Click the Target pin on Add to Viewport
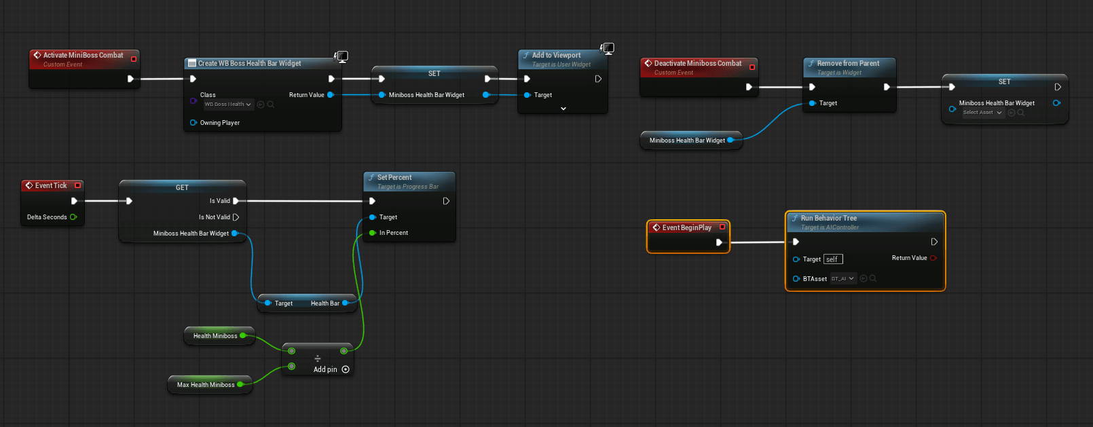The height and width of the screenshot is (427, 1093). 527,95
